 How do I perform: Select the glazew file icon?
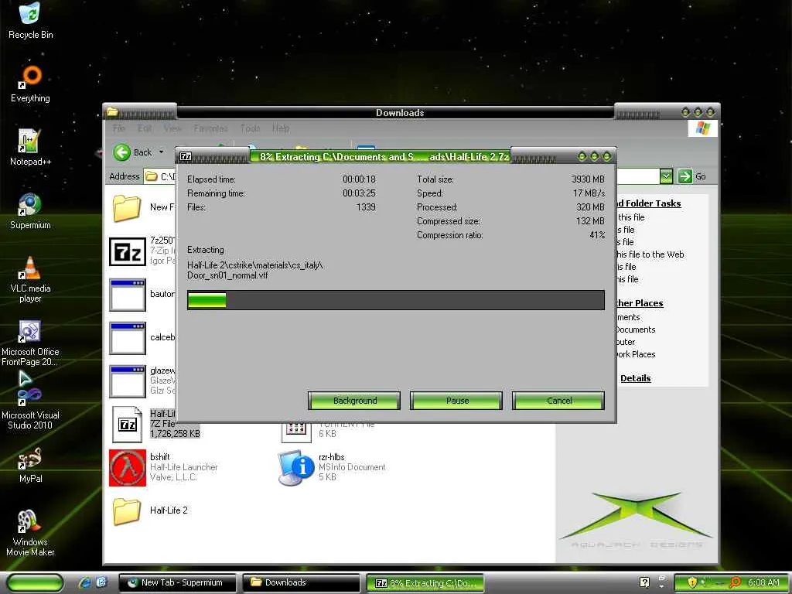pyautogui.click(x=128, y=381)
